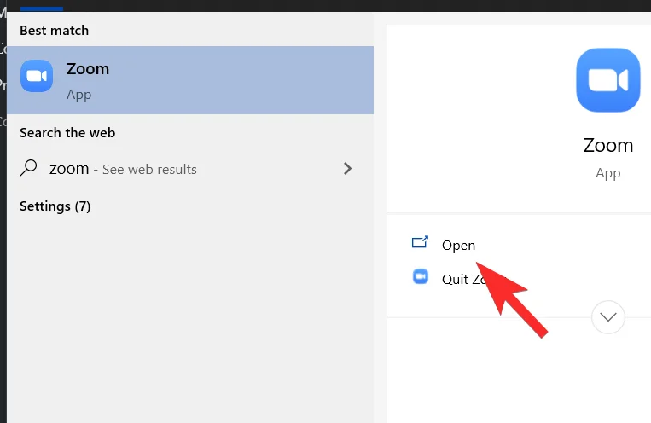
Task: Select the Zoom app name in Best match
Action: click(88, 69)
